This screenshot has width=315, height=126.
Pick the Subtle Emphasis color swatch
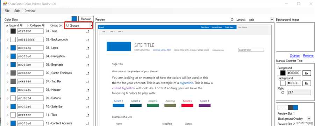pos(13,73)
